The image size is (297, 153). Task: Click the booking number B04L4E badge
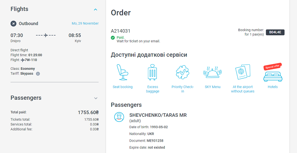[x=275, y=32]
